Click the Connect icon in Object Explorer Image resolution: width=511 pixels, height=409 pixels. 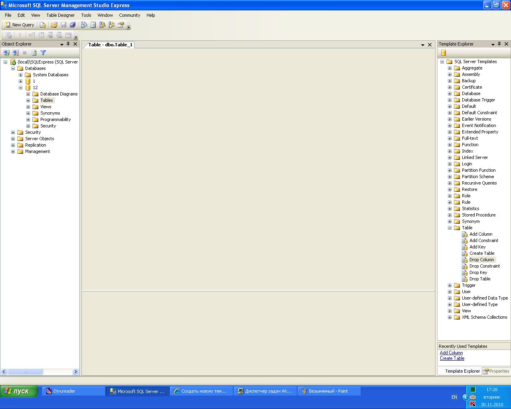pyautogui.click(x=6, y=53)
